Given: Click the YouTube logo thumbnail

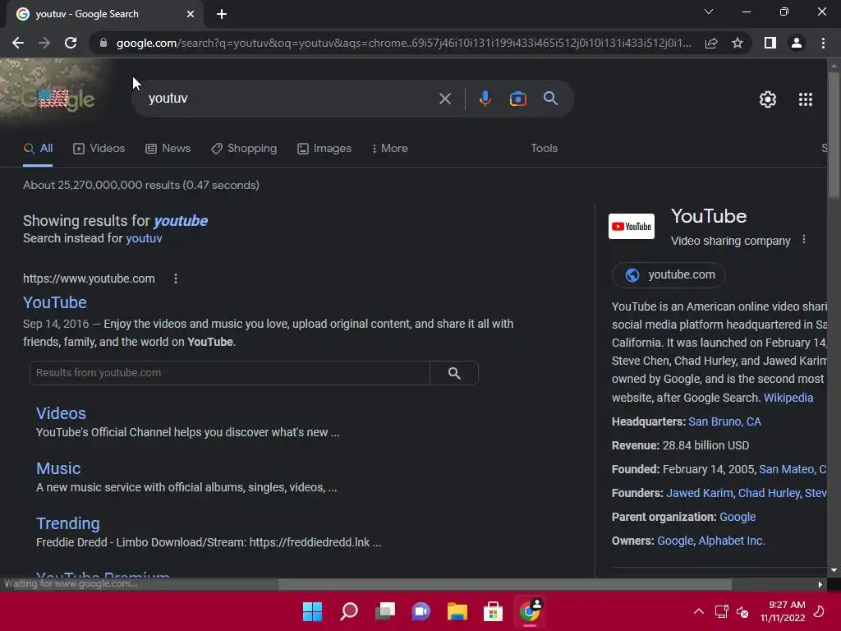Looking at the screenshot, I should 632,227.
